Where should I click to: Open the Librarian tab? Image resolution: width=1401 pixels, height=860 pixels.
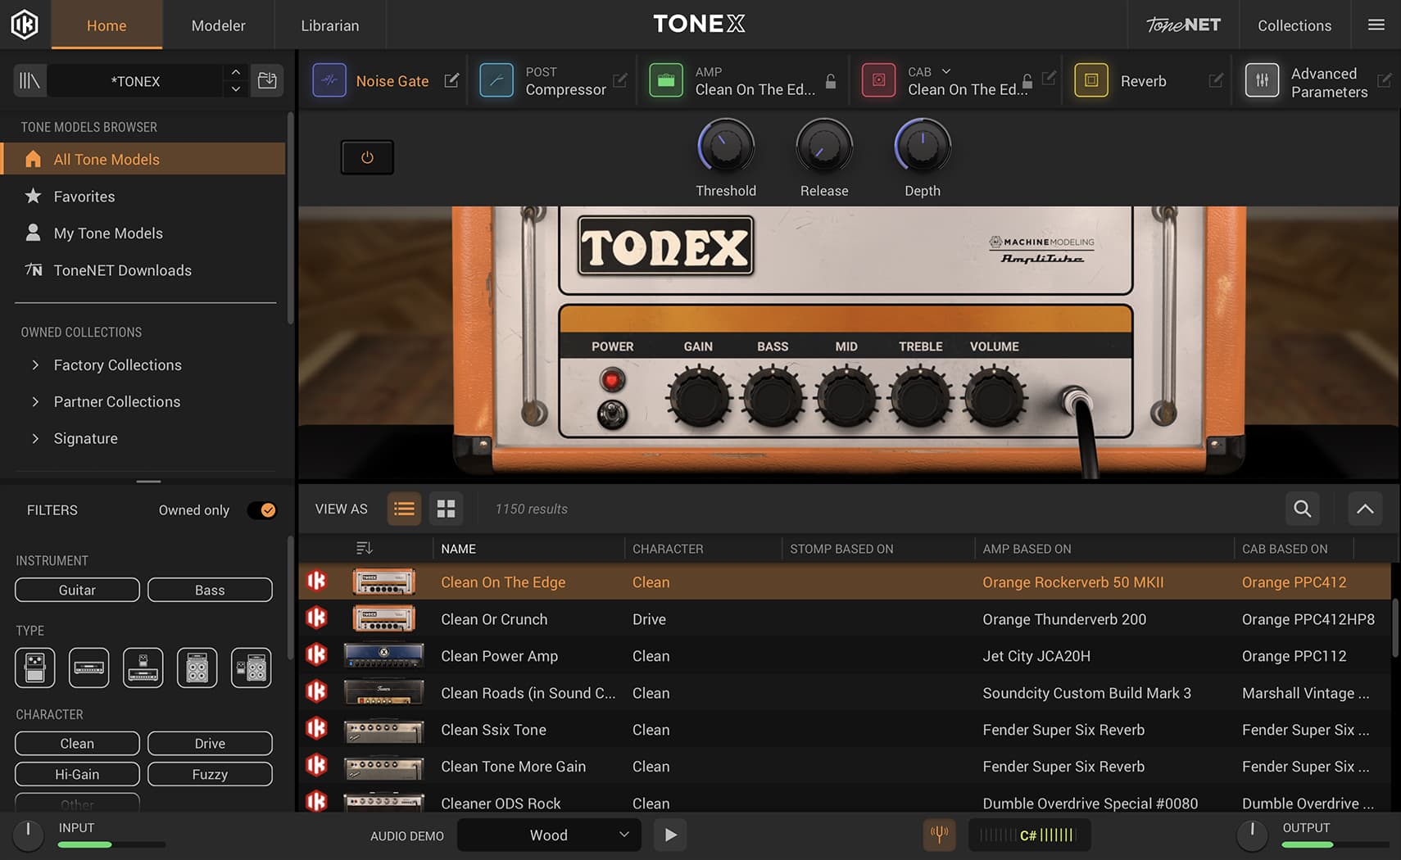pos(329,25)
